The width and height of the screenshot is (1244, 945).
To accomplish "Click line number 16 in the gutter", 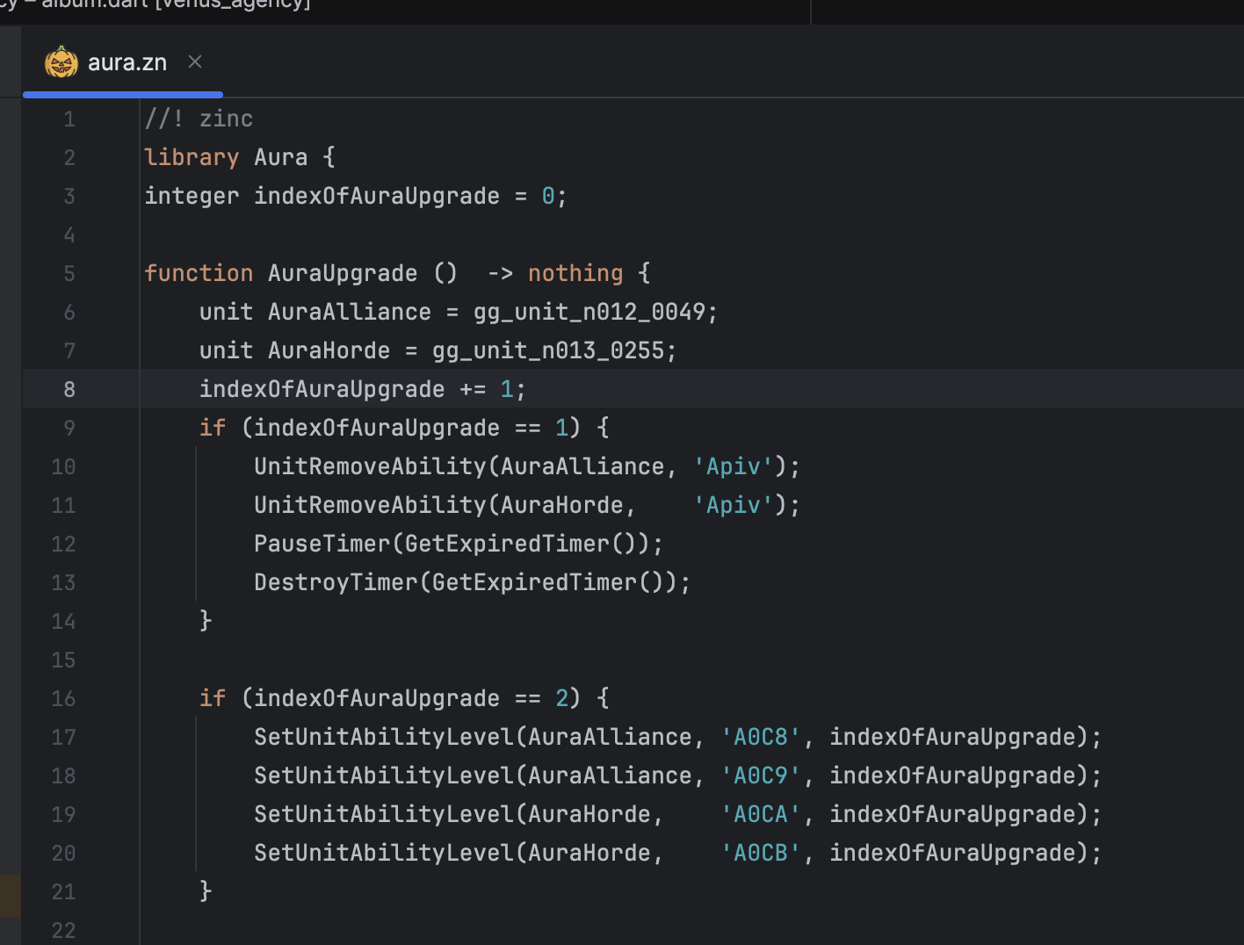I will coord(63,698).
